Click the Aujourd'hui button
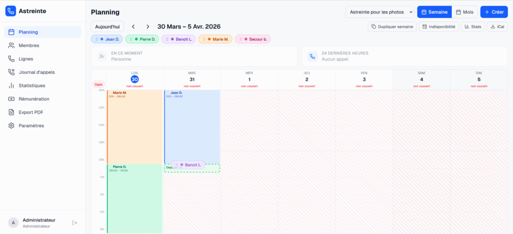 (107, 27)
